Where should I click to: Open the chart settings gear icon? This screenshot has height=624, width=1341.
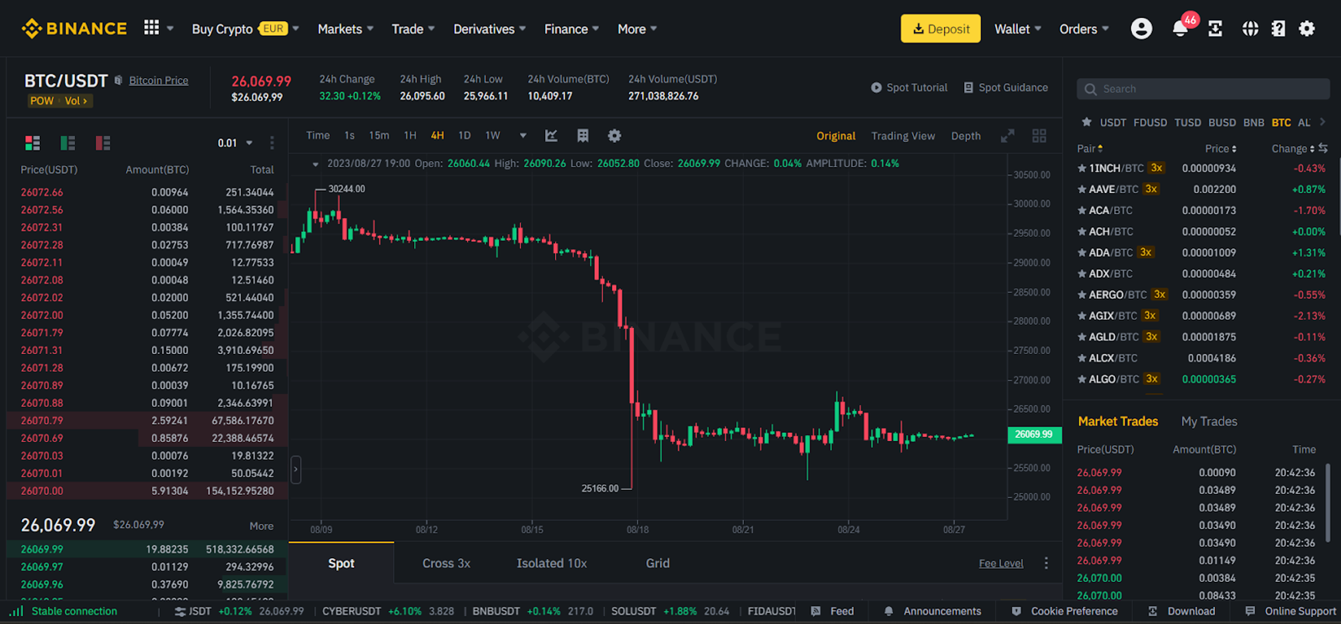(x=614, y=135)
